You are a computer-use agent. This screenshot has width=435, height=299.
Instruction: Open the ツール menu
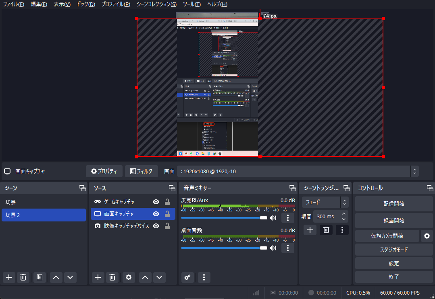(x=191, y=4)
